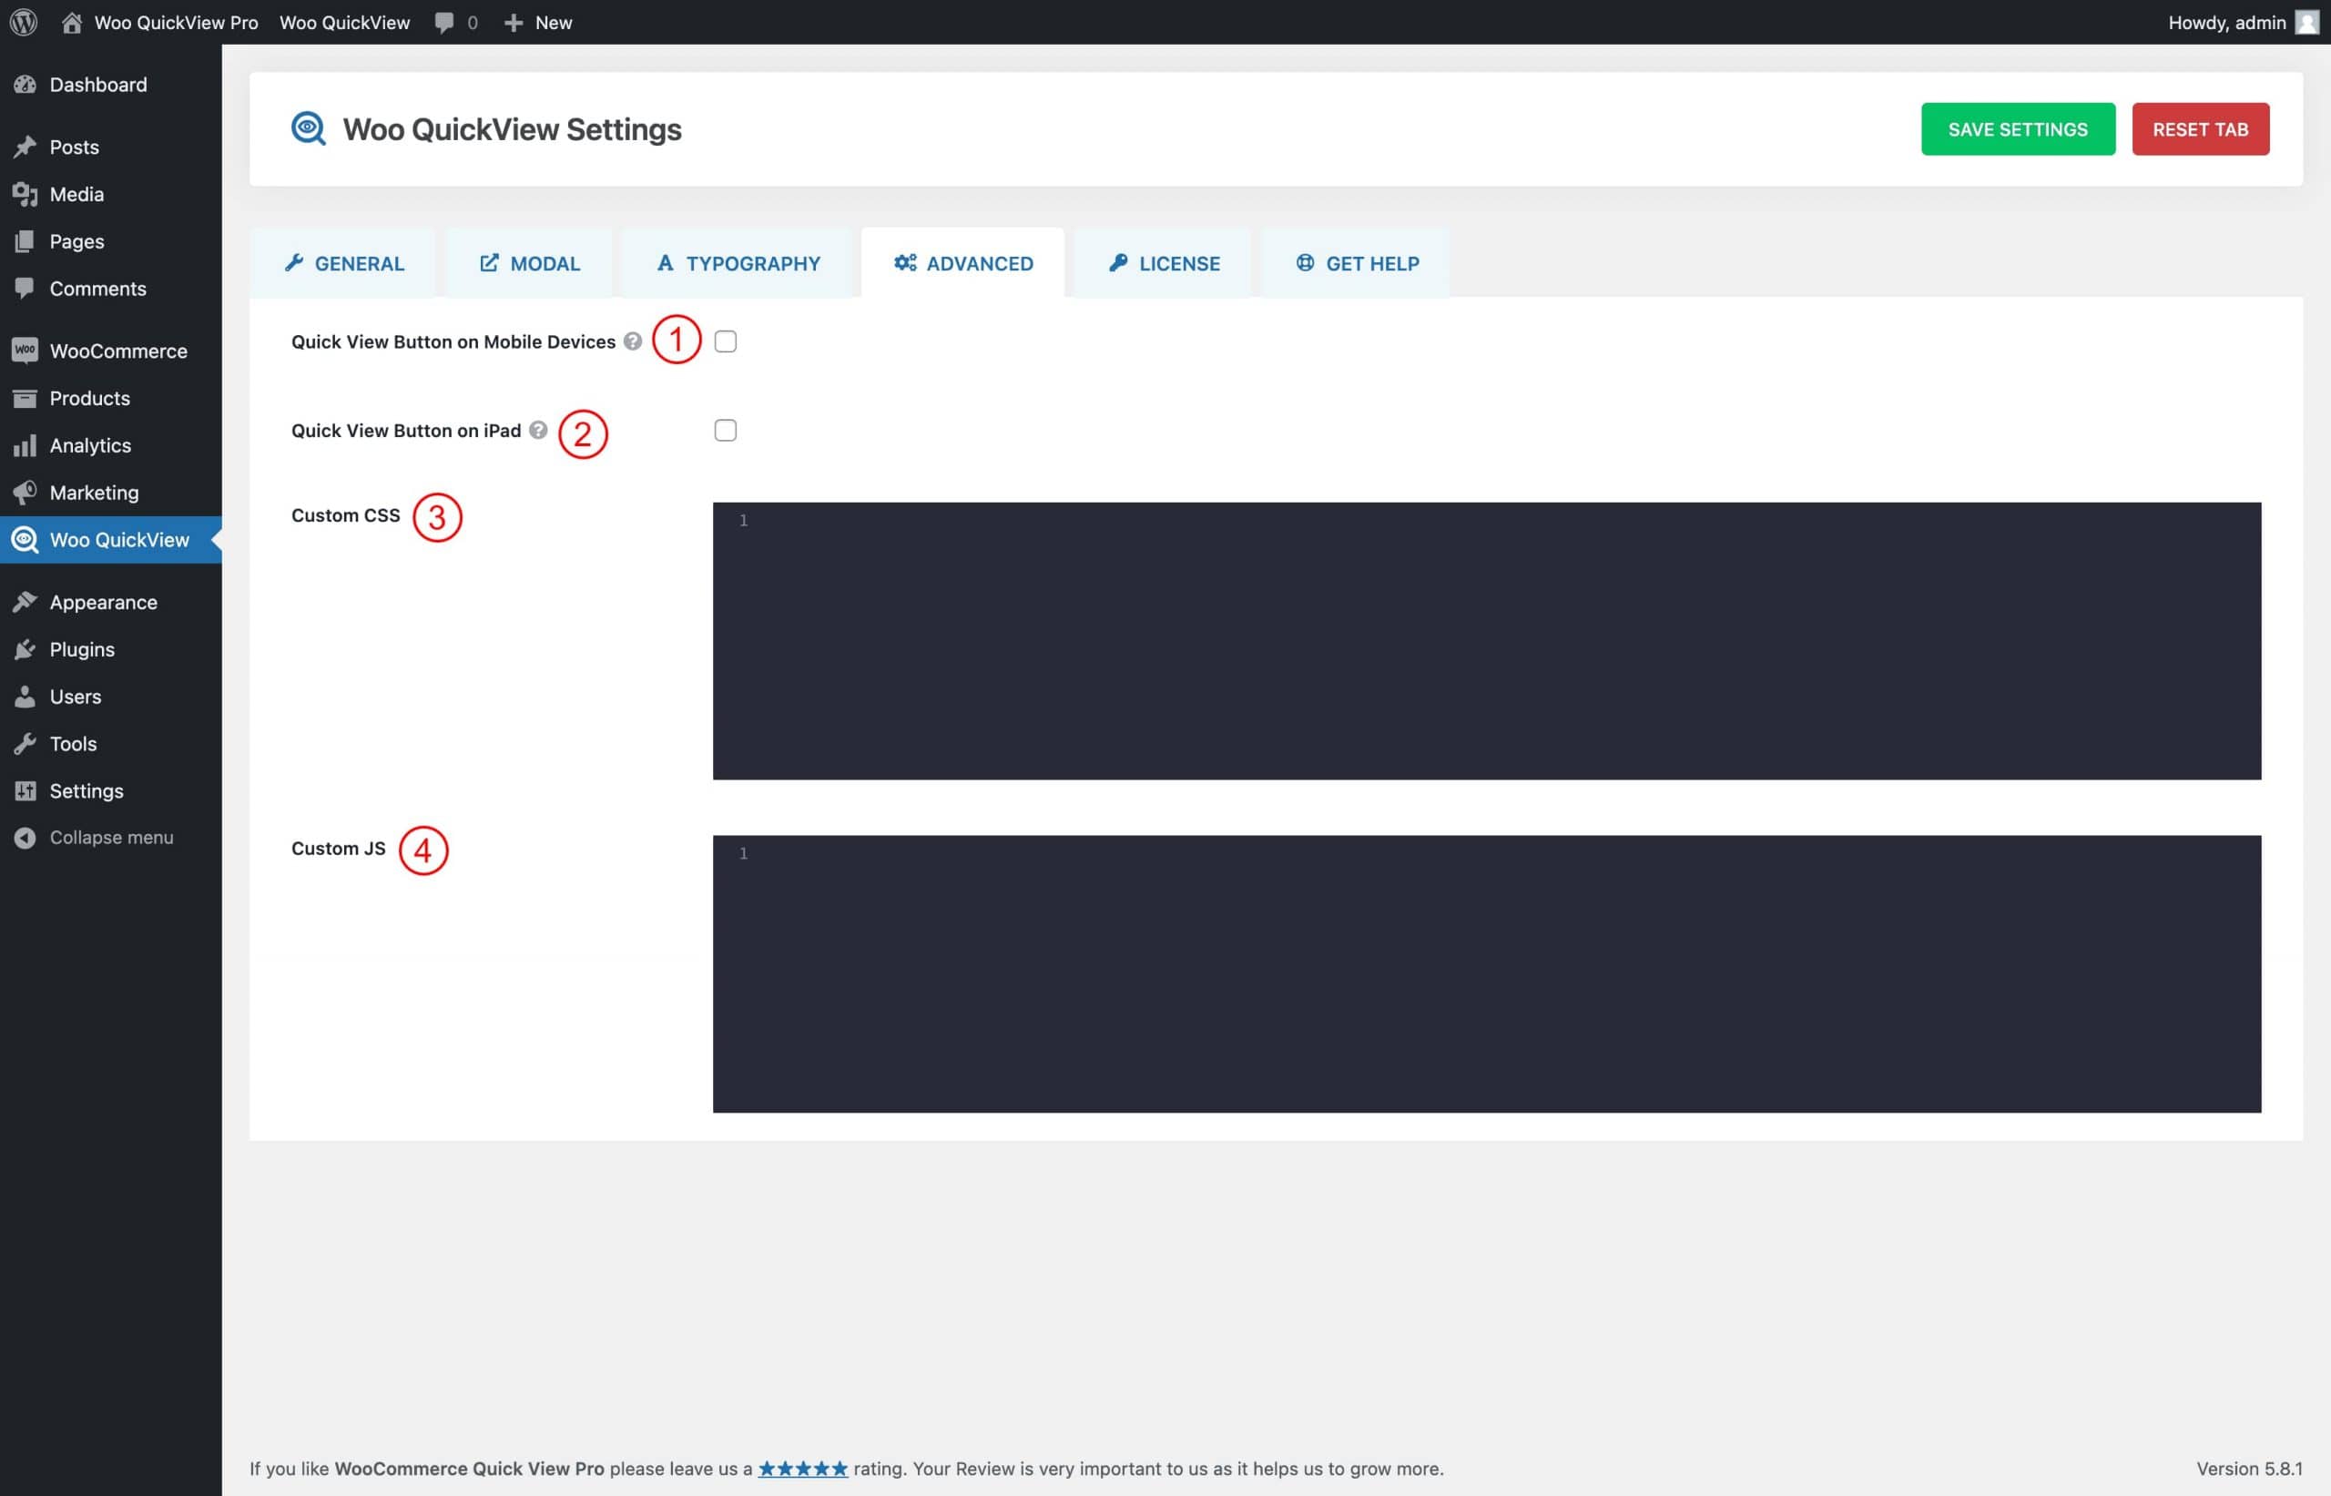The height and width of the screenshot is (1496, 2331).
Task: Switch to the License tab
Action: pyautogui.click(x=1164, y=263)
